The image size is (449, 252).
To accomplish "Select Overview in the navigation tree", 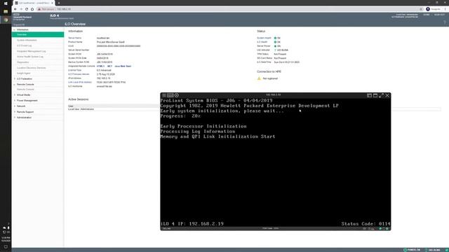I will pos(38,34).
